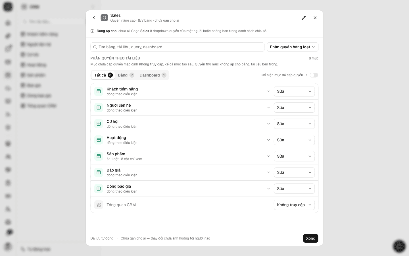Click the table icon for Dòng báo giá
The height and width of the screenshot is (256, 409).
99,189
